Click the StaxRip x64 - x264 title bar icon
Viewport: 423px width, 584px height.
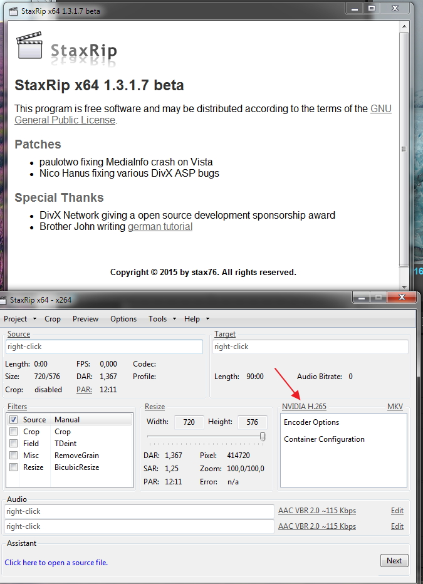tap(3, 300)
